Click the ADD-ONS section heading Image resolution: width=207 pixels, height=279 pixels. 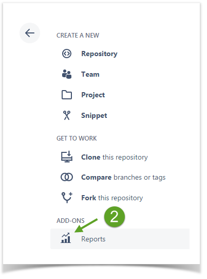(70, 221)
